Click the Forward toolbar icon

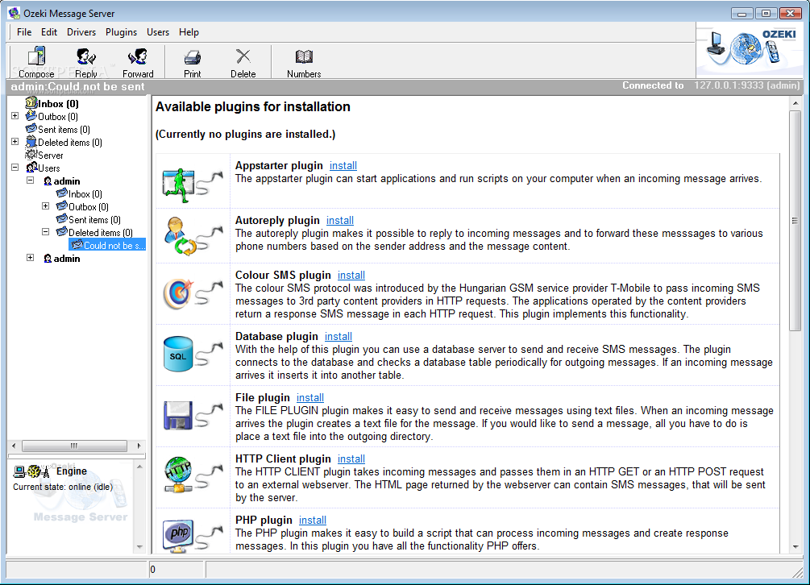point(137,56)
